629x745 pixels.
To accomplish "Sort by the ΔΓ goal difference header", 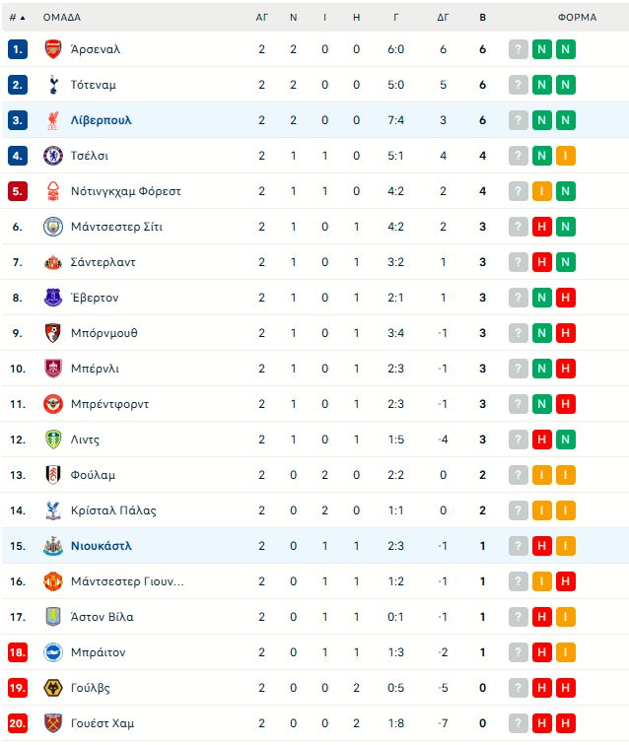I will tap(443, 18).
